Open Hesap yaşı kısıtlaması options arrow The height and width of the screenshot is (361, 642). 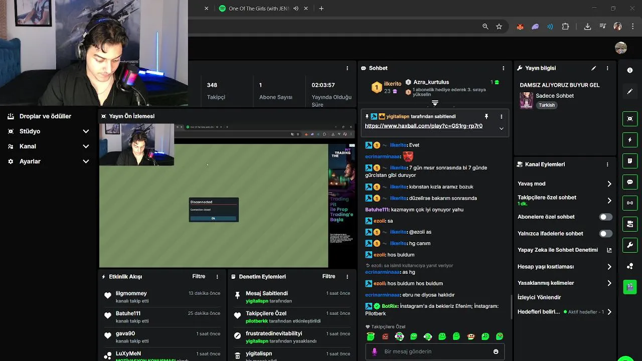click(x=609, y=267)
